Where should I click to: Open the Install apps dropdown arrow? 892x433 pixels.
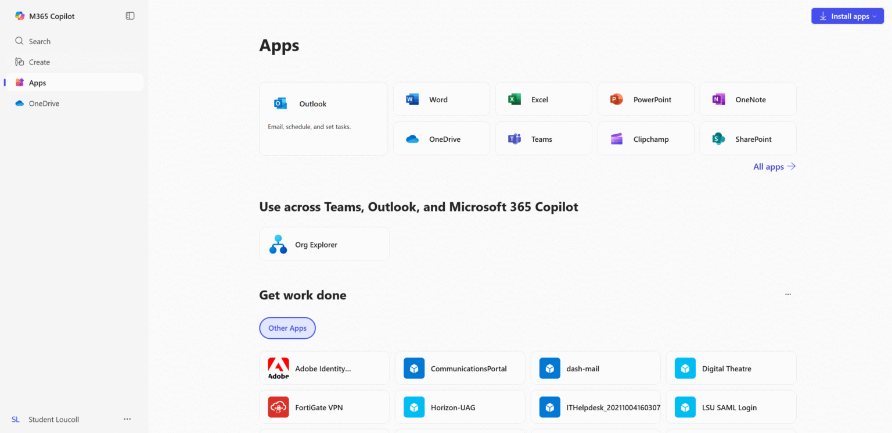coord(874,16)
